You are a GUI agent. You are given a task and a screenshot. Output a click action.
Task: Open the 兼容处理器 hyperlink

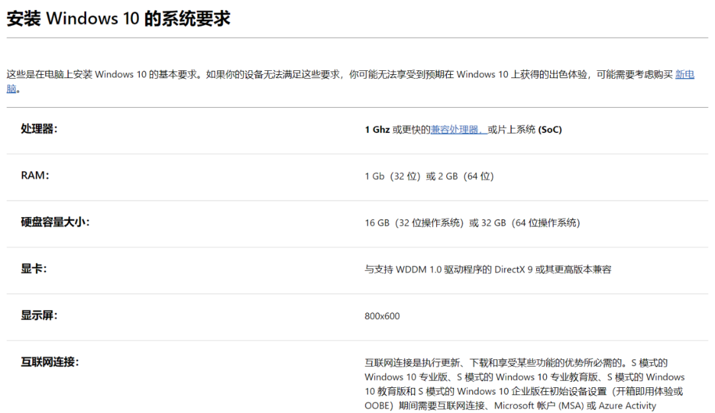pyautogui.click(x=458, y=130)
